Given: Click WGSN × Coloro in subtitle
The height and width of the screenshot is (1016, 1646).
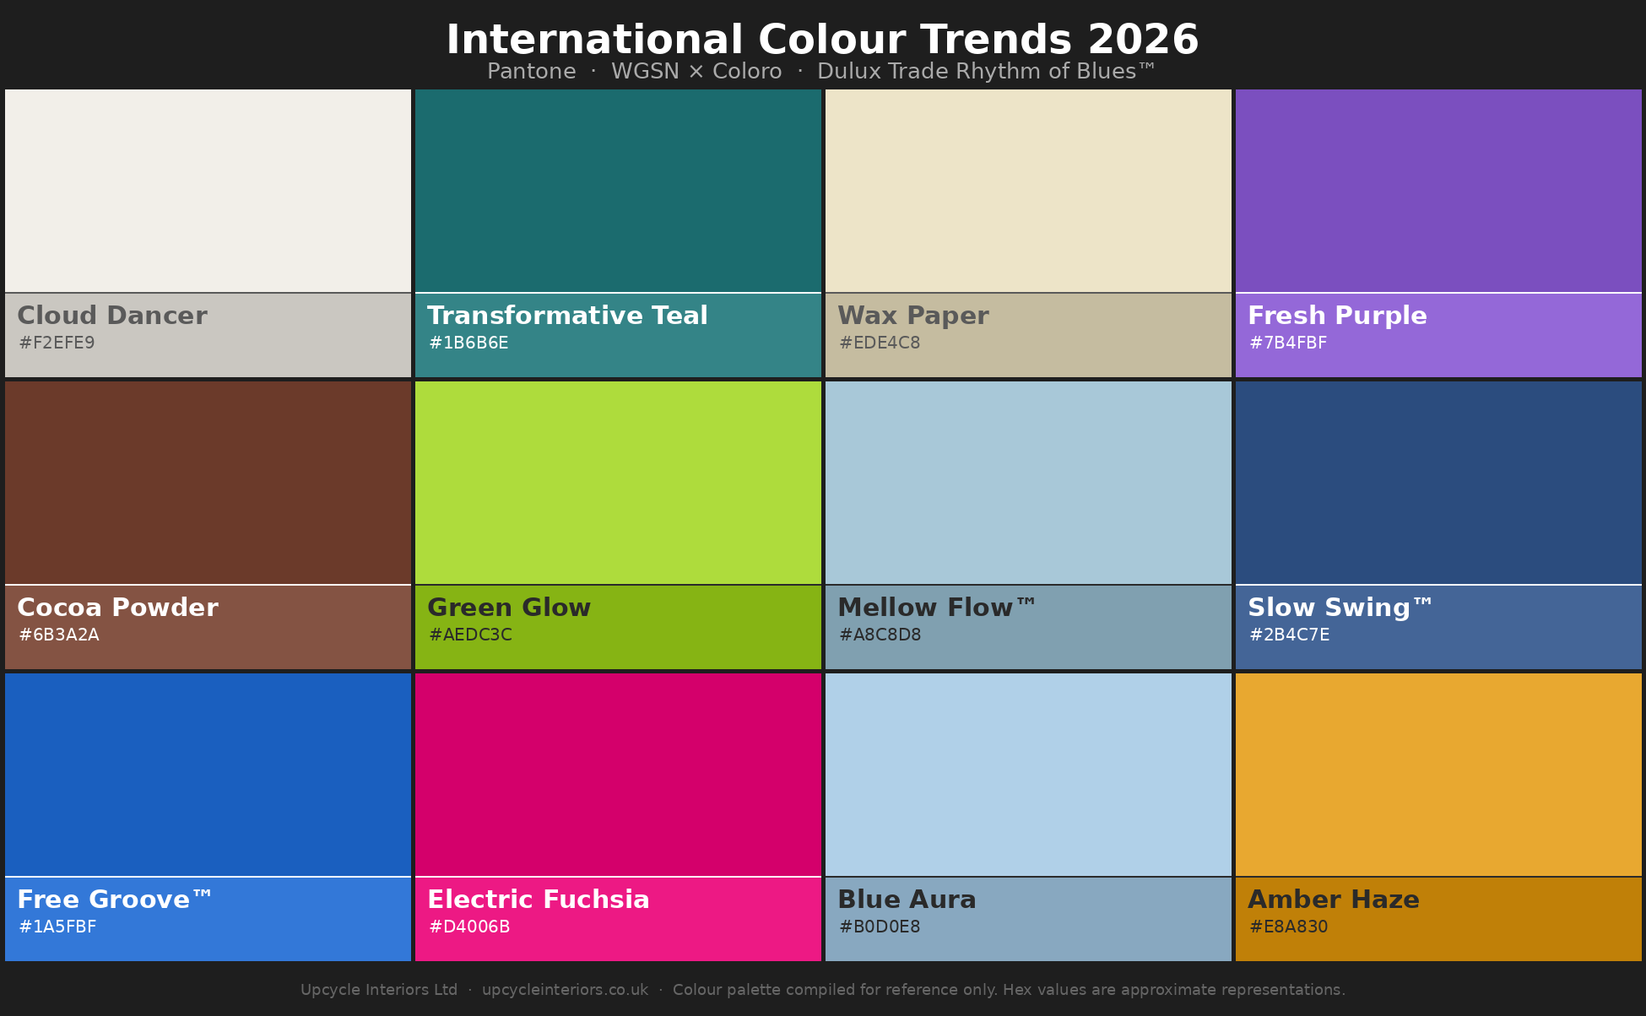Looking at the screenshot, I should click(x=696, y=72).
